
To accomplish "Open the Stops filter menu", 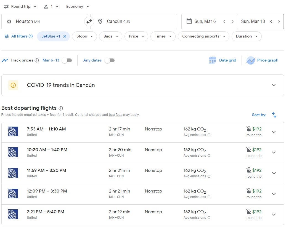I will (x=84, y=36).
